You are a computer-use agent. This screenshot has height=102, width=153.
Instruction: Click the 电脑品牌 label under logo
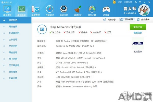pos(138,52)
